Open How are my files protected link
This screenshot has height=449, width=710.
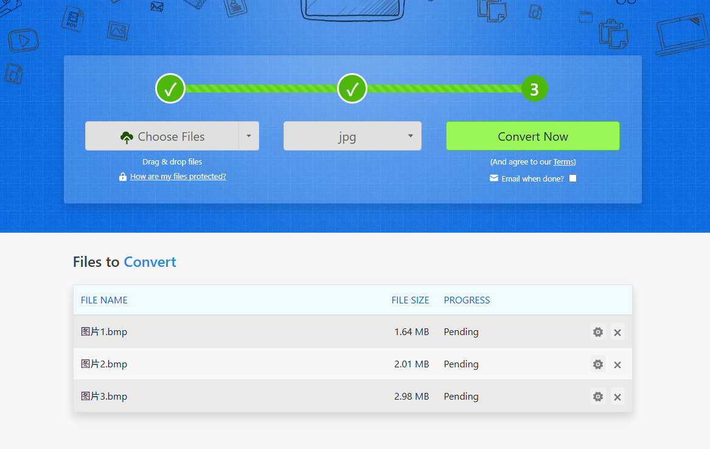coord(178,177)
